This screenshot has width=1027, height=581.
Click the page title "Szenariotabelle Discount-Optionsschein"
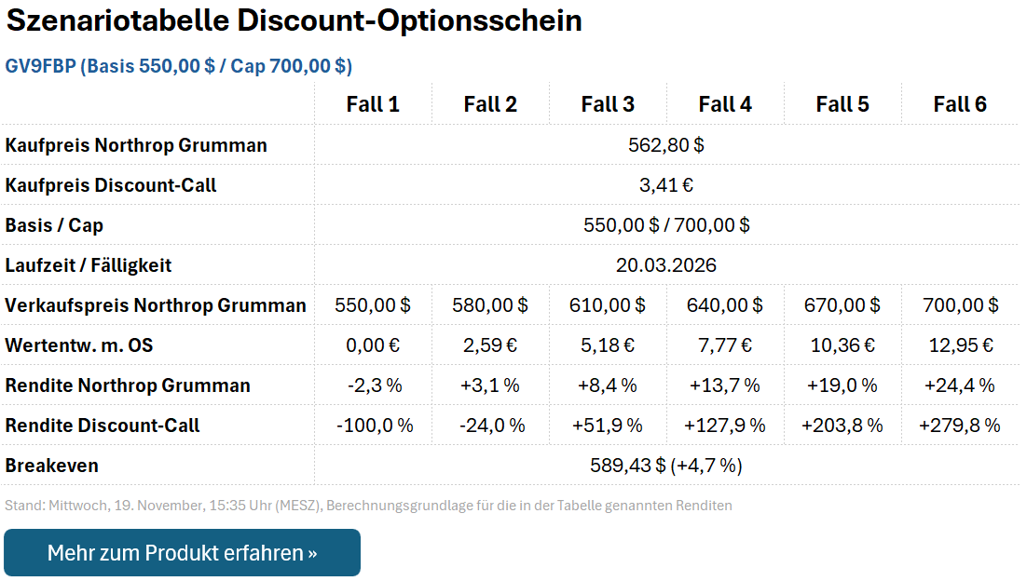coord(294,20)
